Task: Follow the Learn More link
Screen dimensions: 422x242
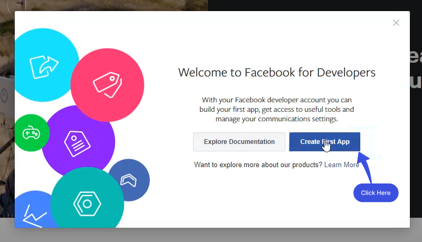Action: click(341, 164)
